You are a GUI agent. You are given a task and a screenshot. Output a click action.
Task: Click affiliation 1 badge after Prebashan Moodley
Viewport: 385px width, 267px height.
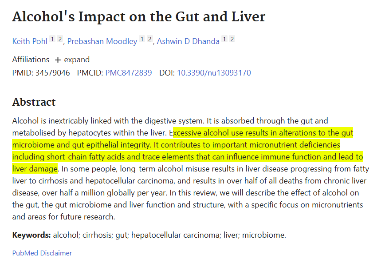(142, 40)
